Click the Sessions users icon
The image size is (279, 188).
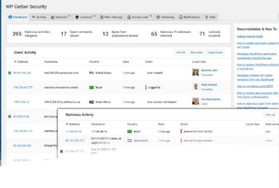point(53,17)
